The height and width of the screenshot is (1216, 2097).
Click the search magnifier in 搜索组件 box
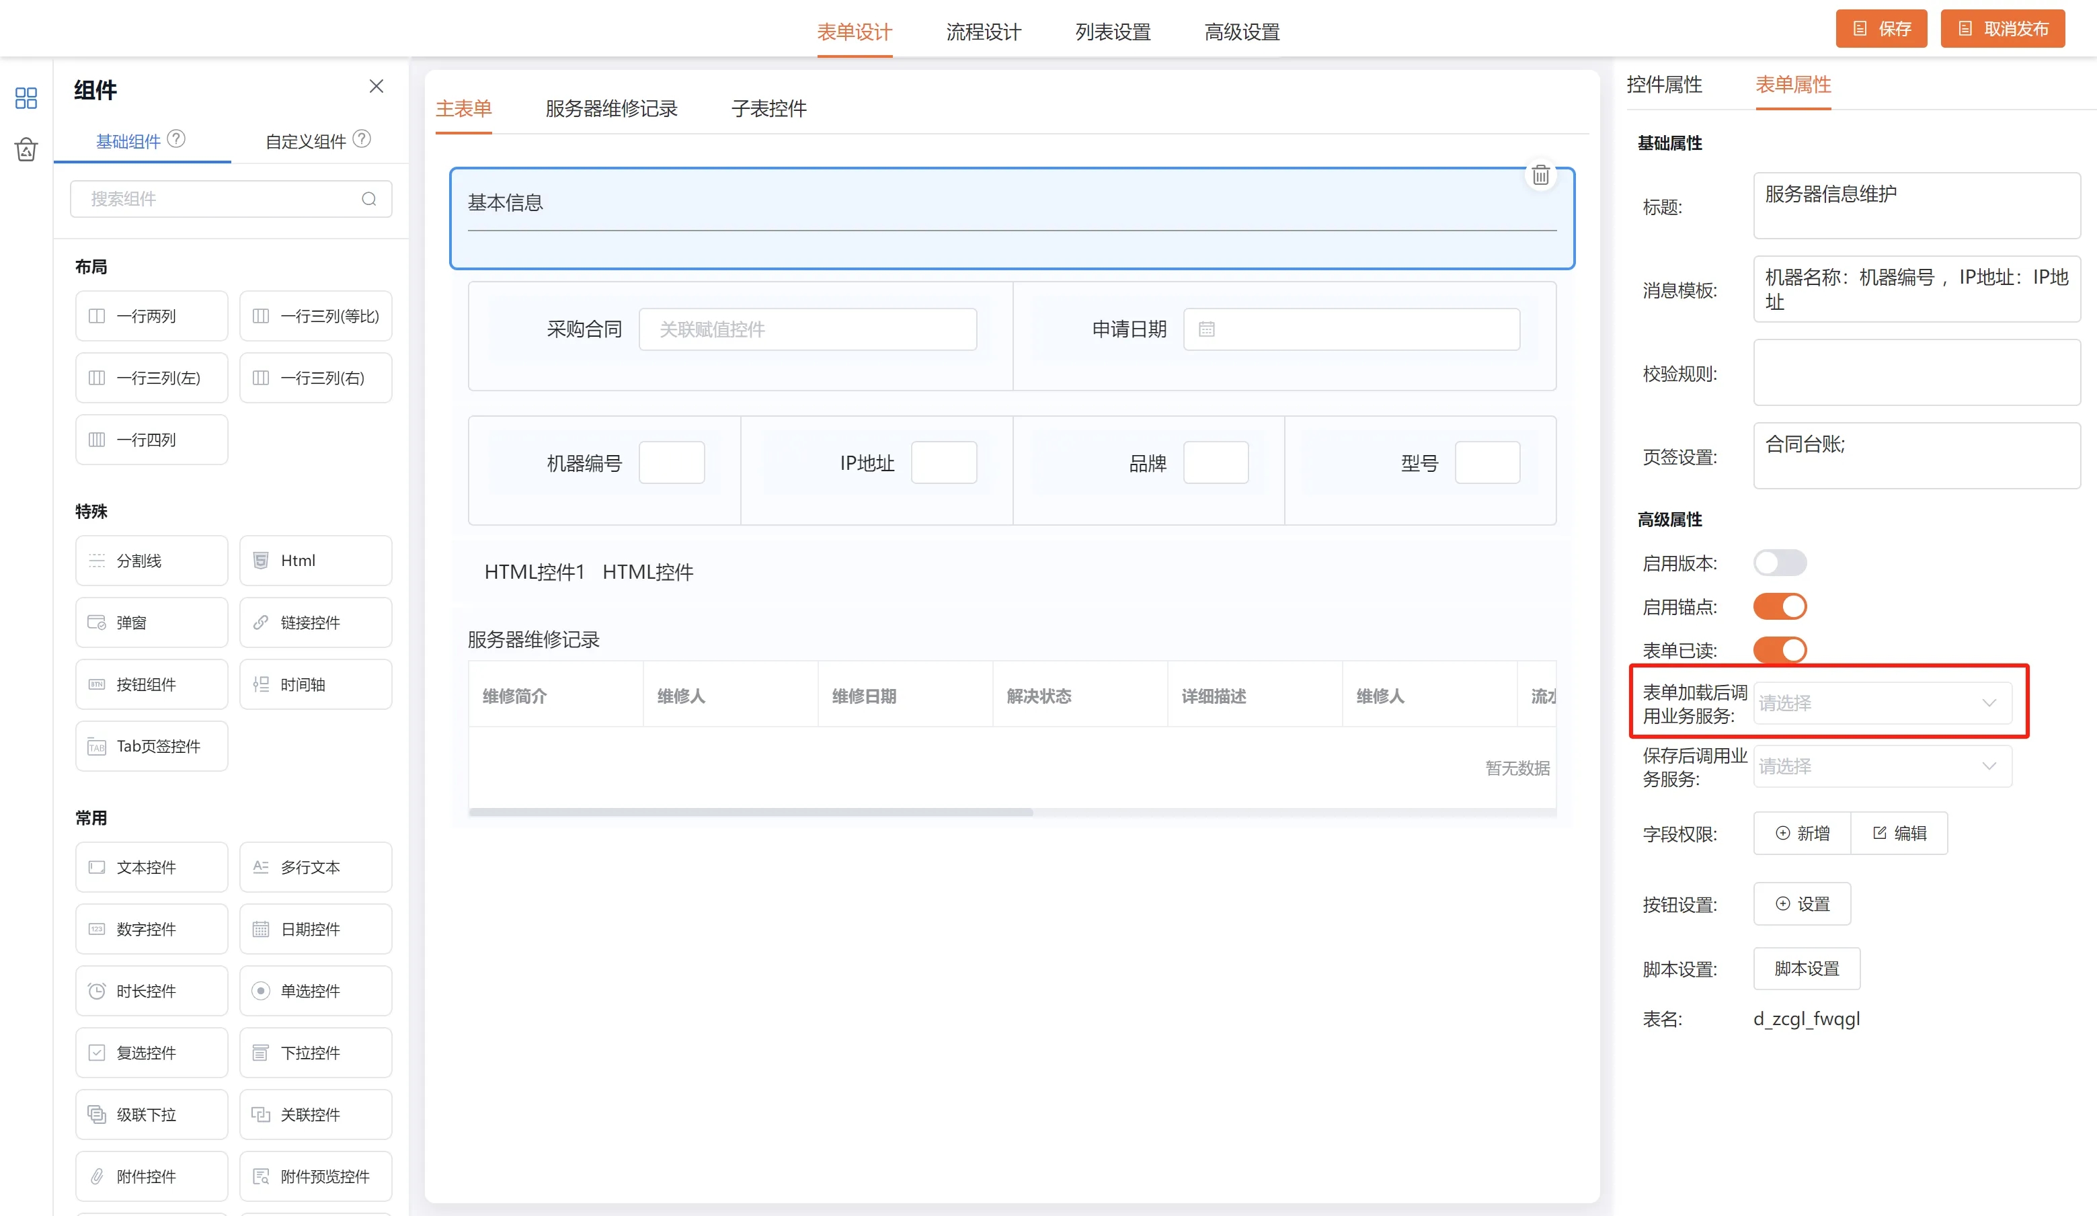coord(368,199)
